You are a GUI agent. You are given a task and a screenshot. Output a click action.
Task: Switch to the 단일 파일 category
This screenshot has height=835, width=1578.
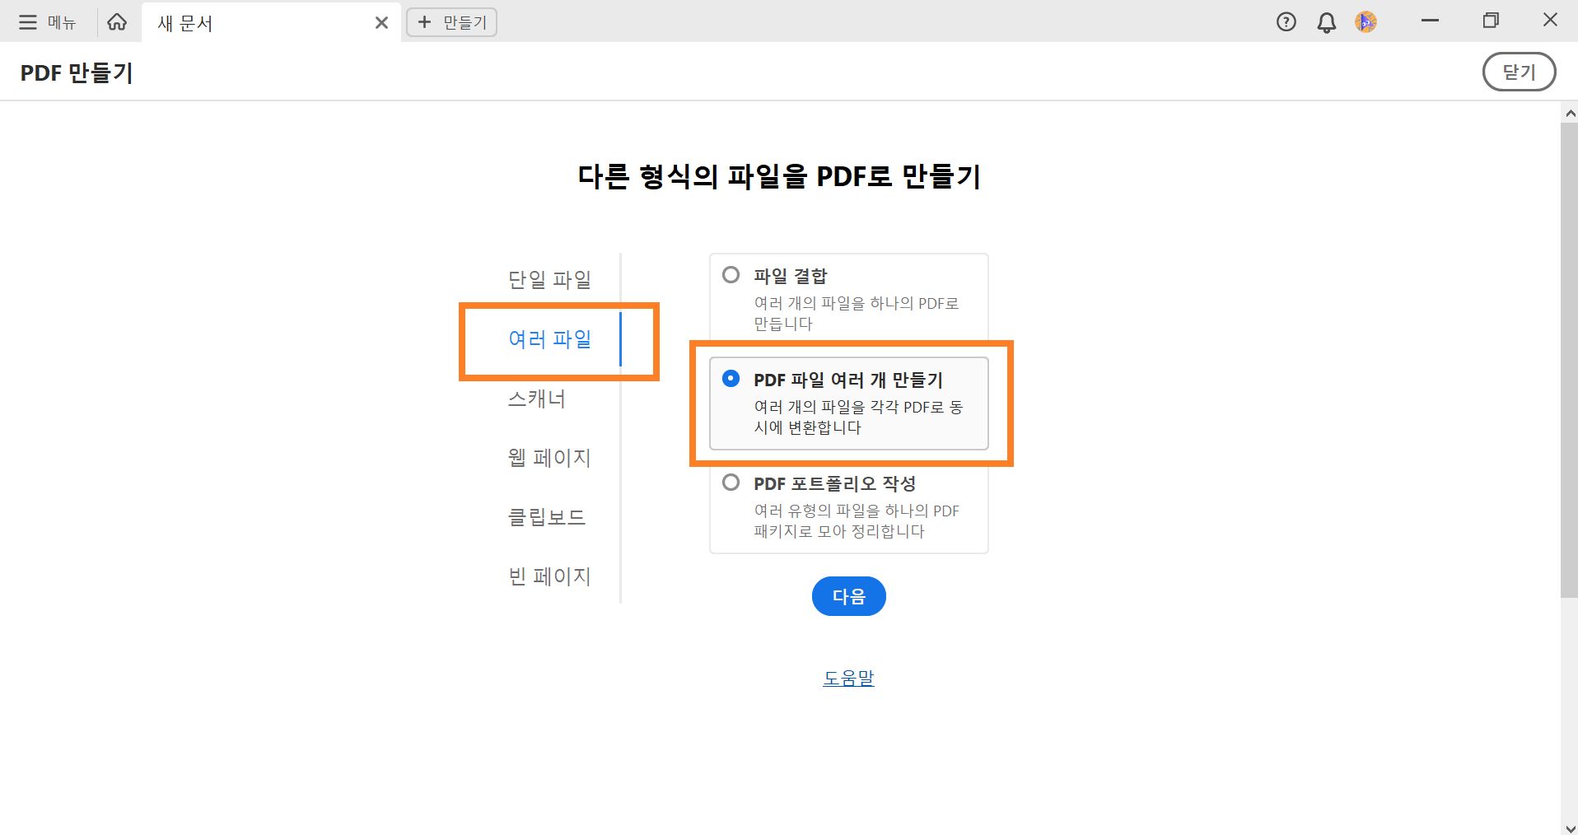click(x=549, y=279)
